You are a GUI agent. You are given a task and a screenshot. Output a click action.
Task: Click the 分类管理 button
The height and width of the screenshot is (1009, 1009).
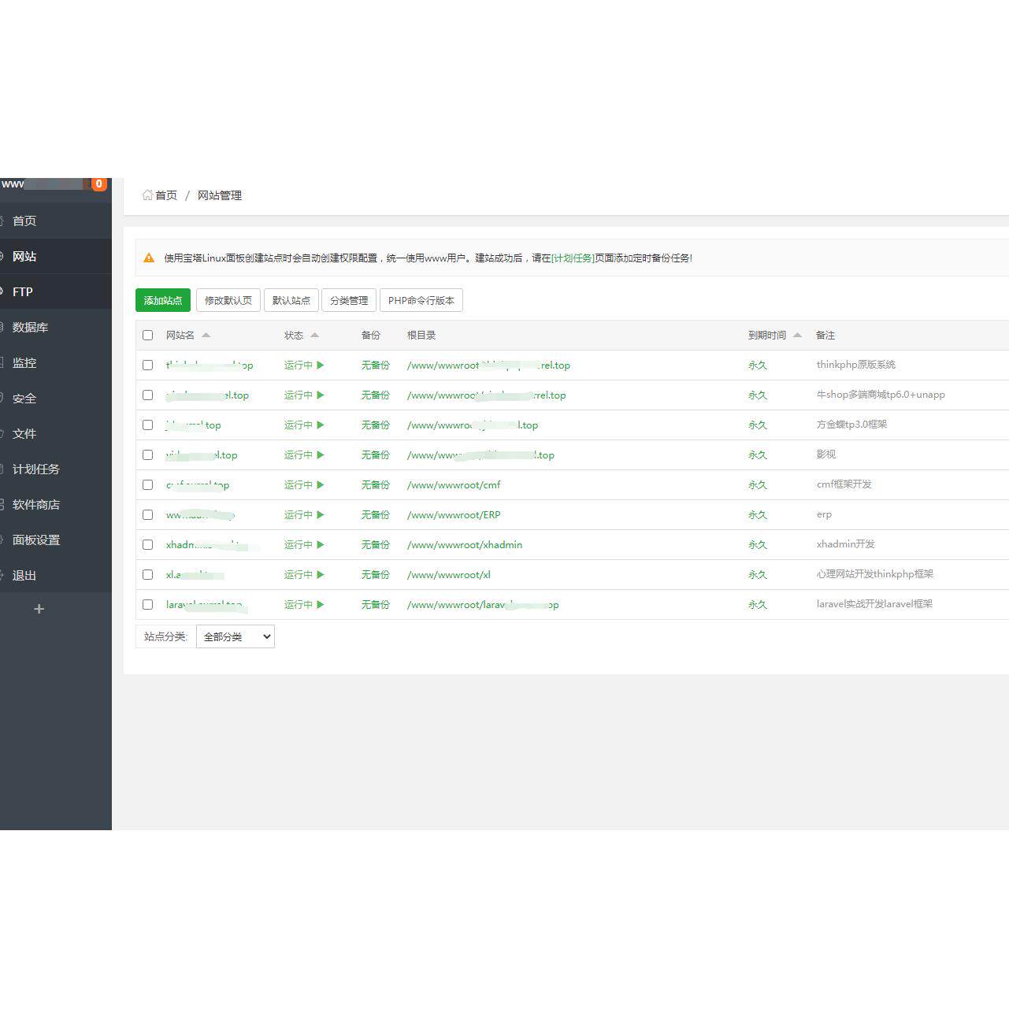(349, 300)
